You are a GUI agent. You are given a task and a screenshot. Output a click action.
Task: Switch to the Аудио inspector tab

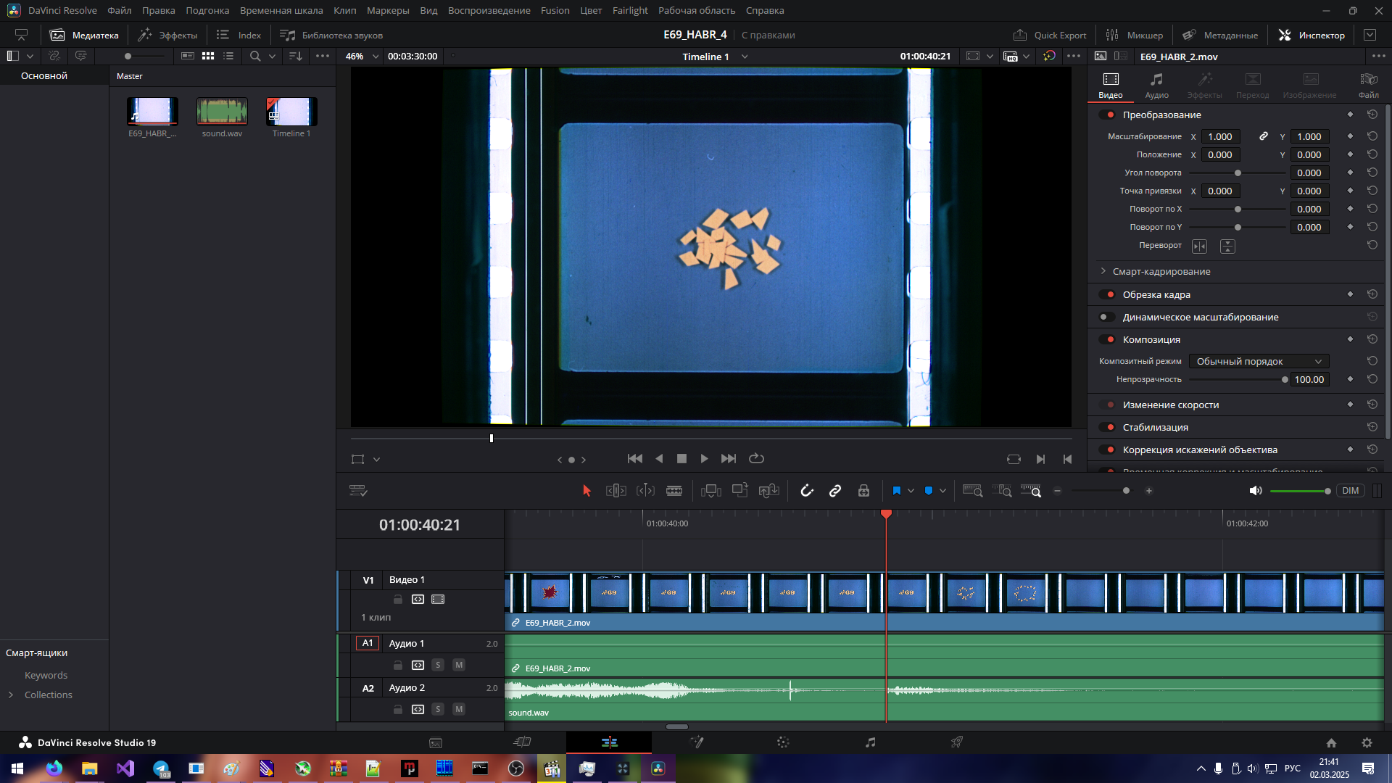click(1156, 85)
